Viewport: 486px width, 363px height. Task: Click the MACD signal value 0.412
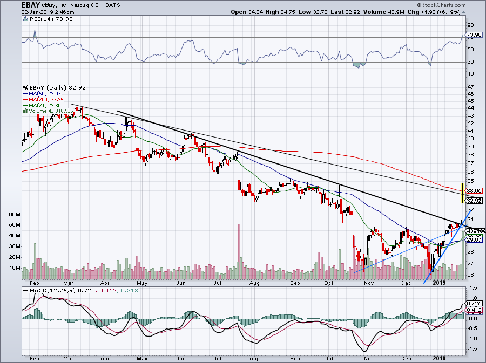[109, 291]
